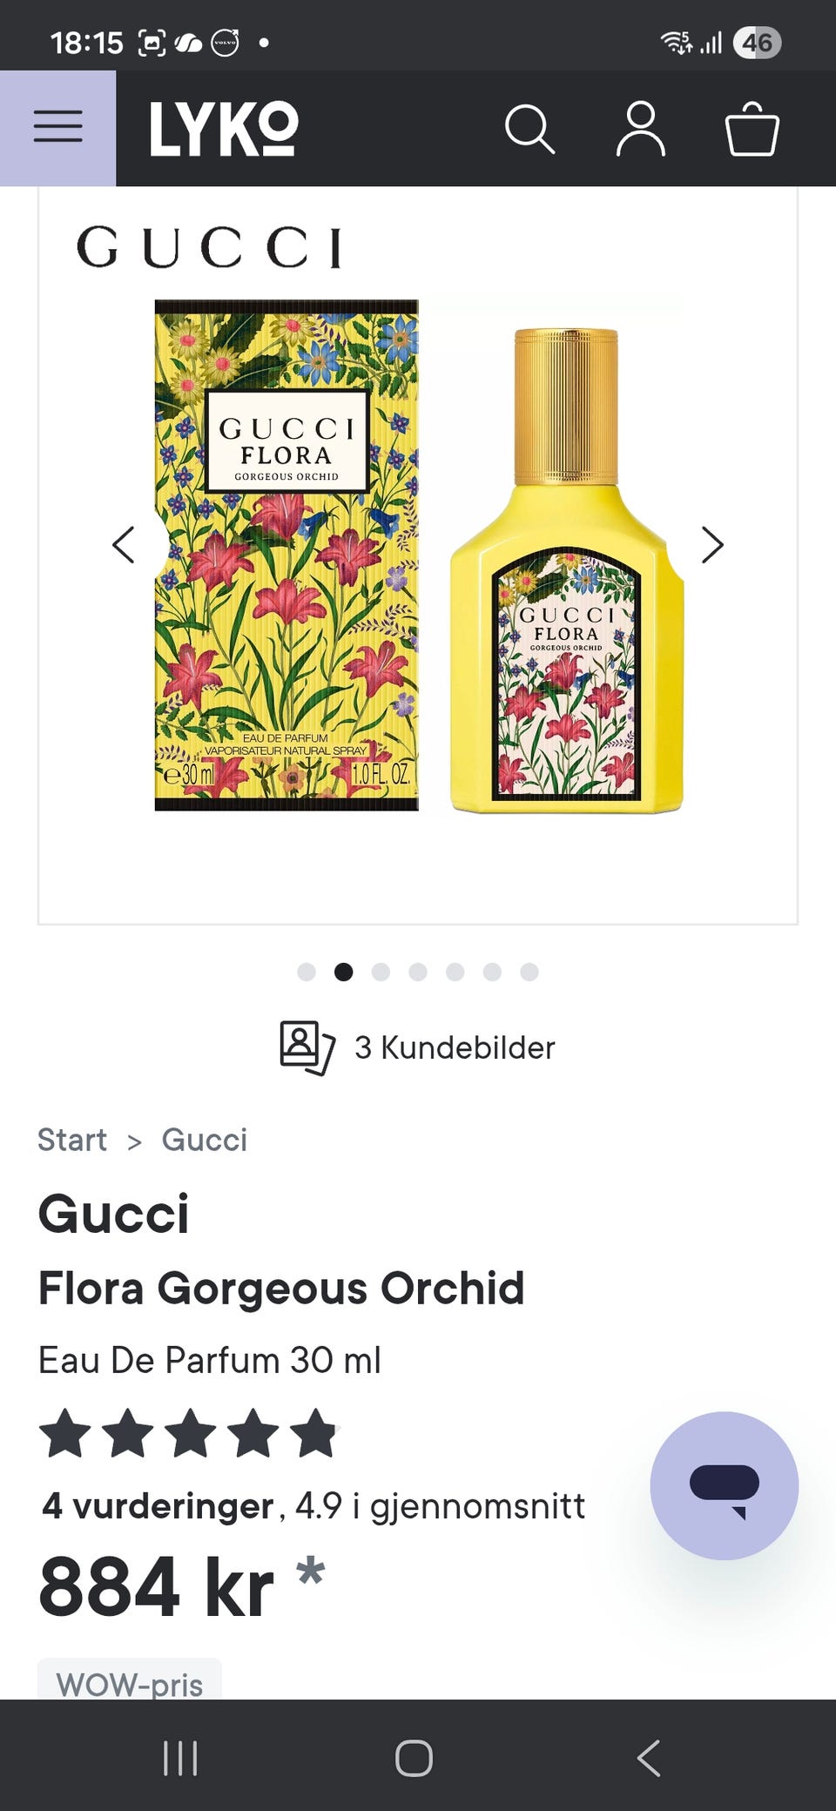Open Gucci breadcrumb link
The image size is (836, 1811).
[x=205, y=1140]
